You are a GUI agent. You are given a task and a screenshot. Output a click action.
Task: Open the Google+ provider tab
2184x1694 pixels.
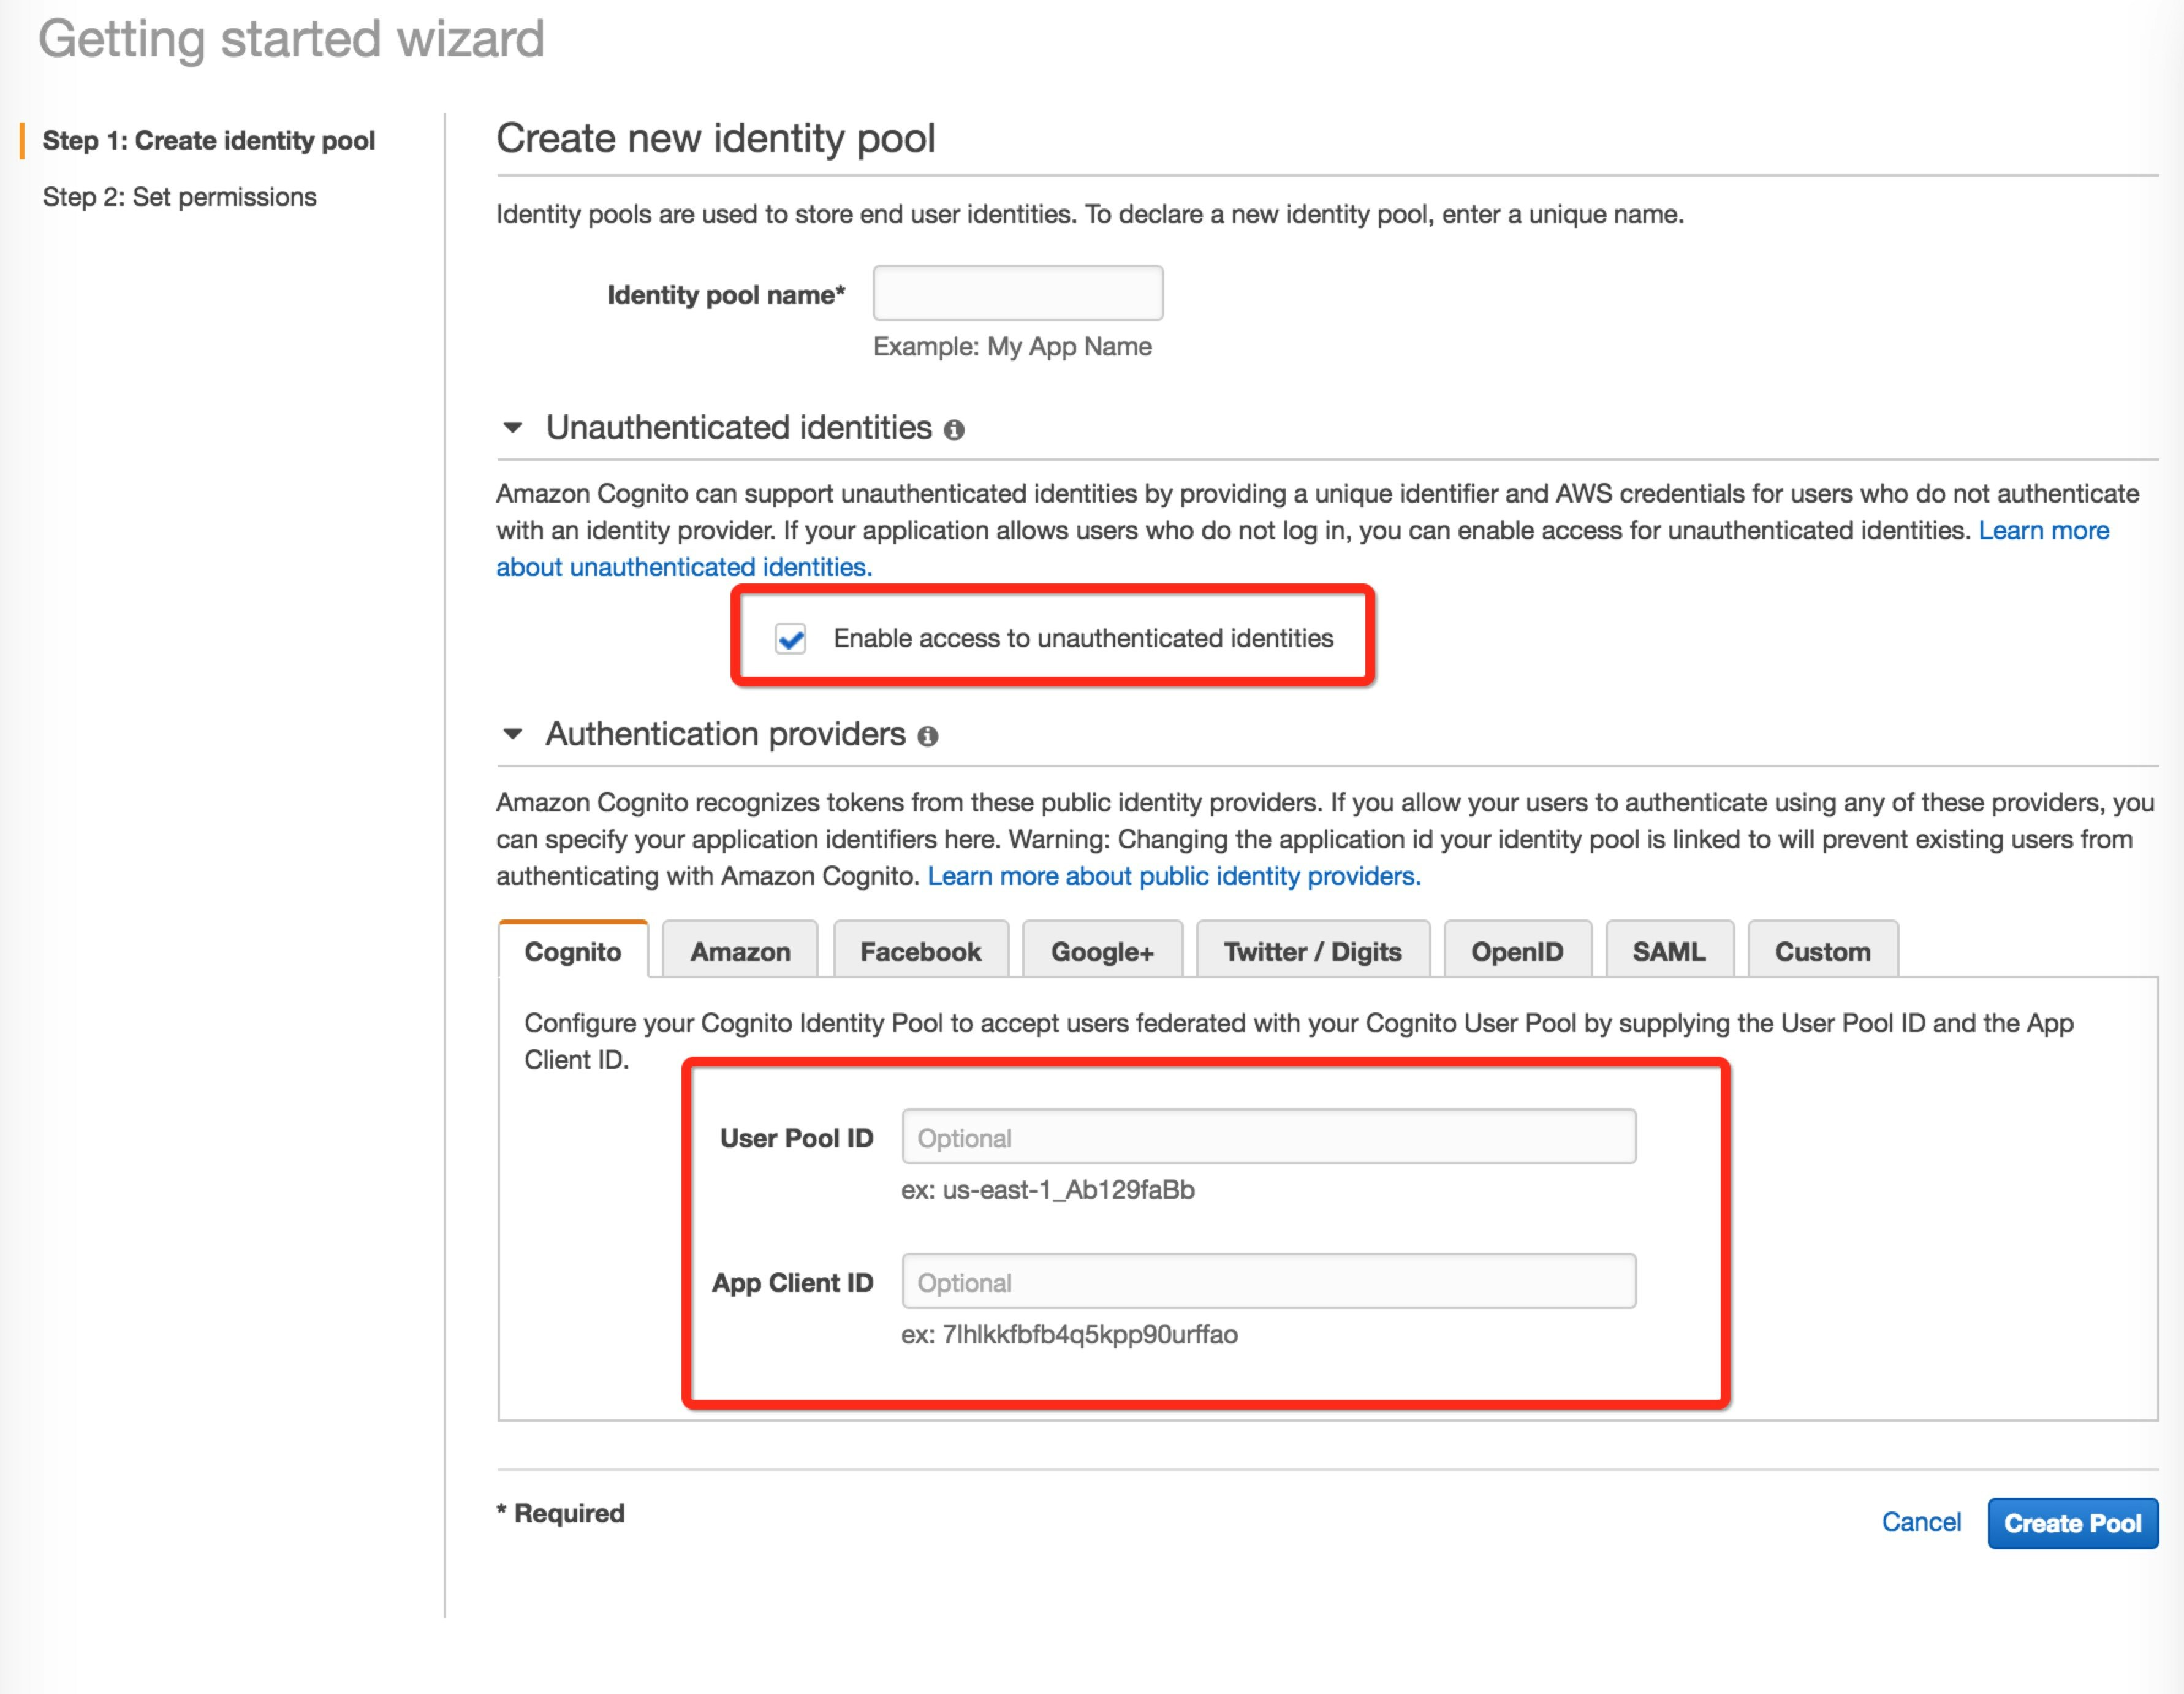click(1102, 950)
